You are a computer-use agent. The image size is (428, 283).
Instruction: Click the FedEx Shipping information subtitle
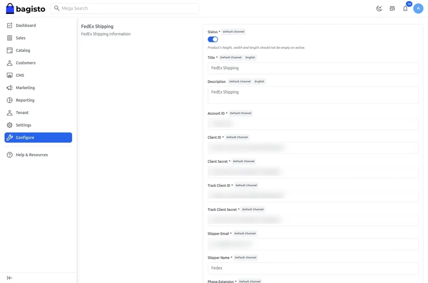click(x=106, y=34)
